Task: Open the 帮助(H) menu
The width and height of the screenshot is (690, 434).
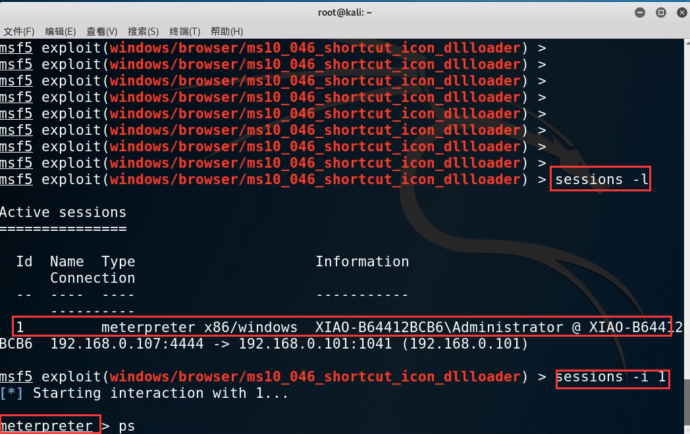Action: 226,31
